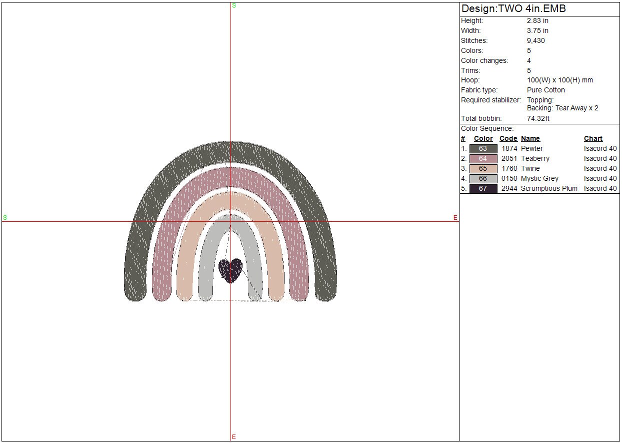Click the red E marker at bottom
622x443 pixels.
[x=233, y=437]
